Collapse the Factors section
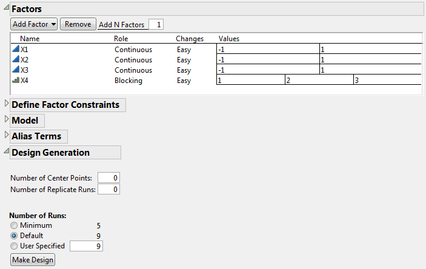The width and height of the screenshot is (426, 269). tap(6, 9)
